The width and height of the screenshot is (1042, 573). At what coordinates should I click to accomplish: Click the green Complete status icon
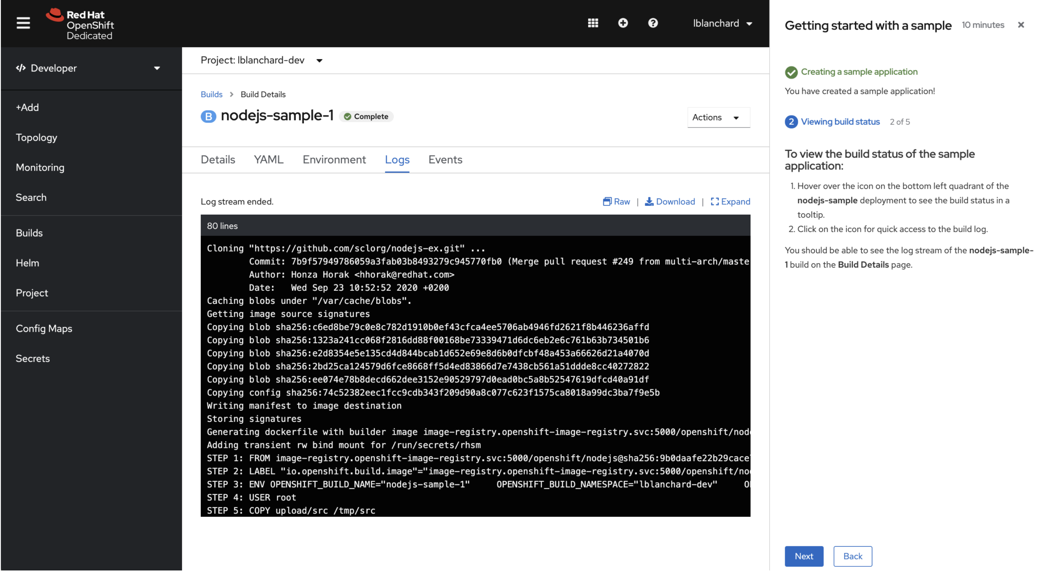click(347, 117)
